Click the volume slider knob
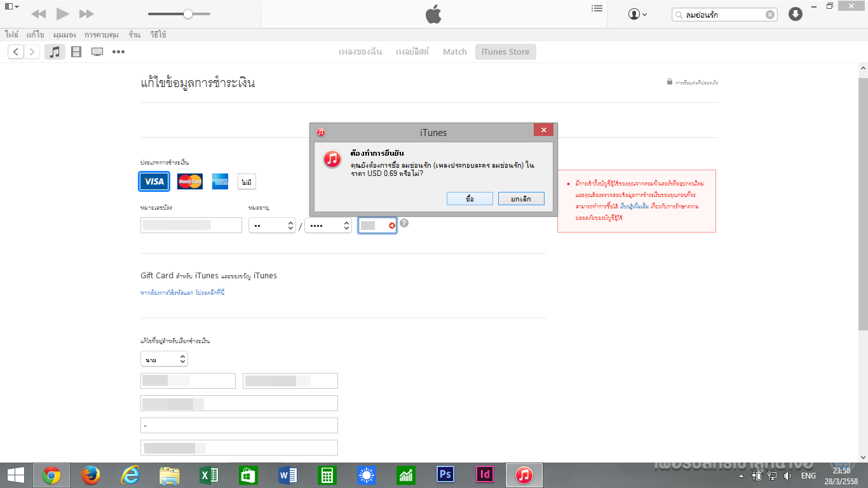 point(188,14)
